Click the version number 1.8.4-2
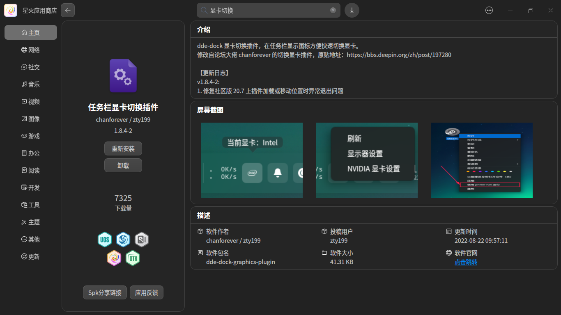 pos(123,131)
